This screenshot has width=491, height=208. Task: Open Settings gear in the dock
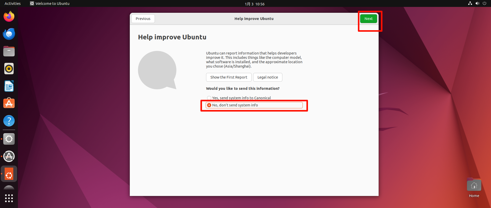coord(9,139)
